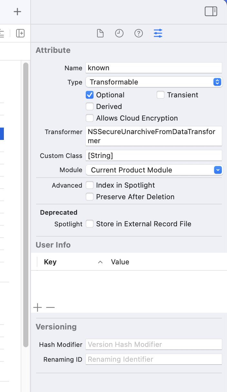Click the Custom Class text field
This screenshot has width=227, height=392.
(154, 156)
